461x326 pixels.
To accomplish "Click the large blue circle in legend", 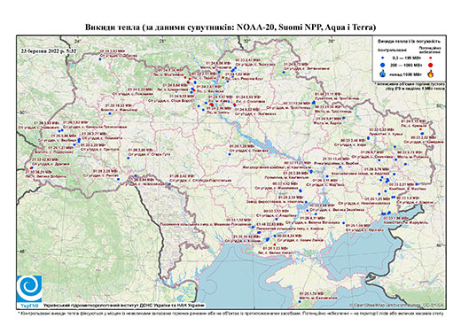I will (x=383, y=65).
